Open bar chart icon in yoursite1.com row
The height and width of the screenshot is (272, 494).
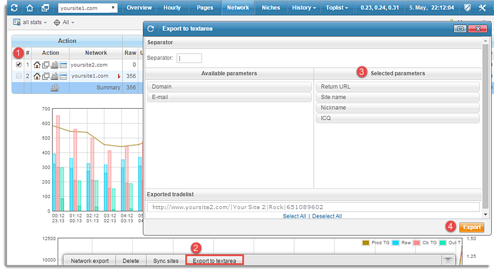click(x=55, y=76)
